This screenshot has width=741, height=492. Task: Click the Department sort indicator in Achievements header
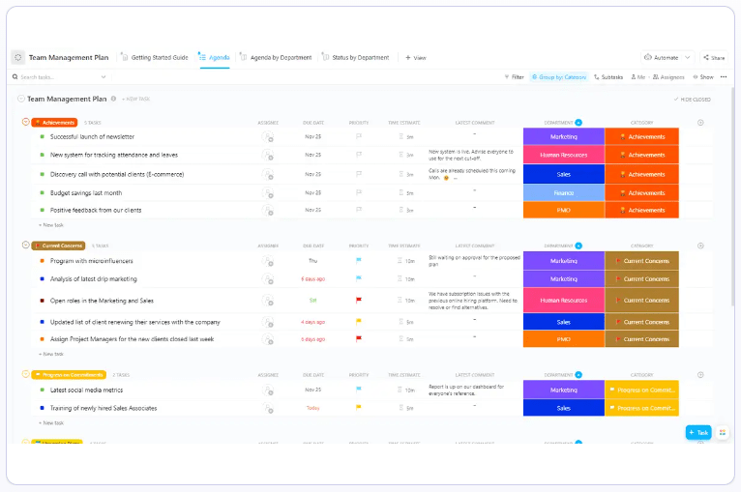(578, 123)
